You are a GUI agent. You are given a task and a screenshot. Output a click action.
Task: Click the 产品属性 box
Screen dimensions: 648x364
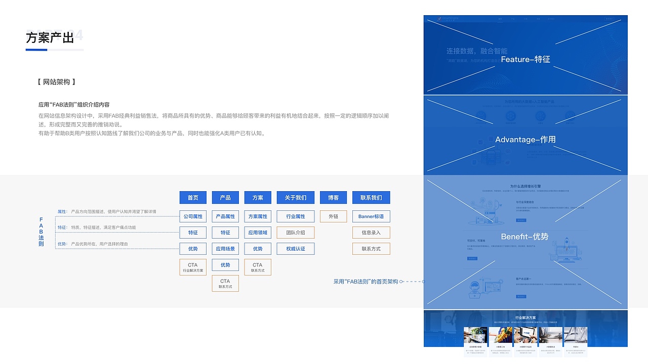pyautogui.click(x=225, y=216)
